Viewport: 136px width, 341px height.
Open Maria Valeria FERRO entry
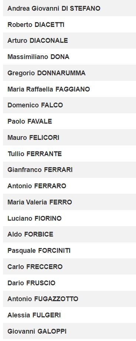69,202
